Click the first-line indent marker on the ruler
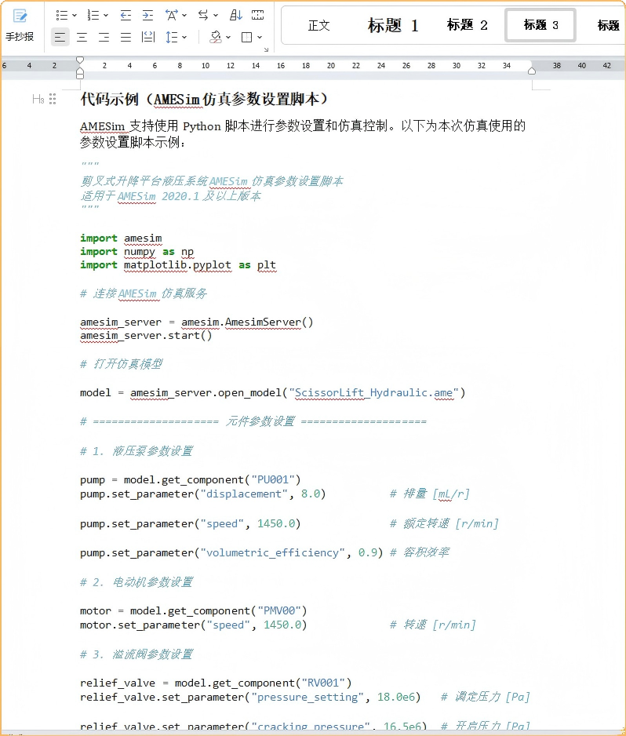This screenshot has height=736, width=626. [80, 60]
